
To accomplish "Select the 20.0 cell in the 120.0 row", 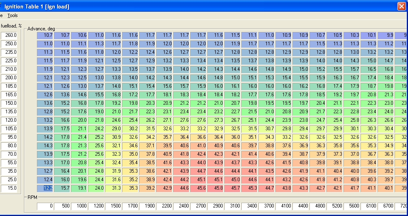I will pos(79,120).
